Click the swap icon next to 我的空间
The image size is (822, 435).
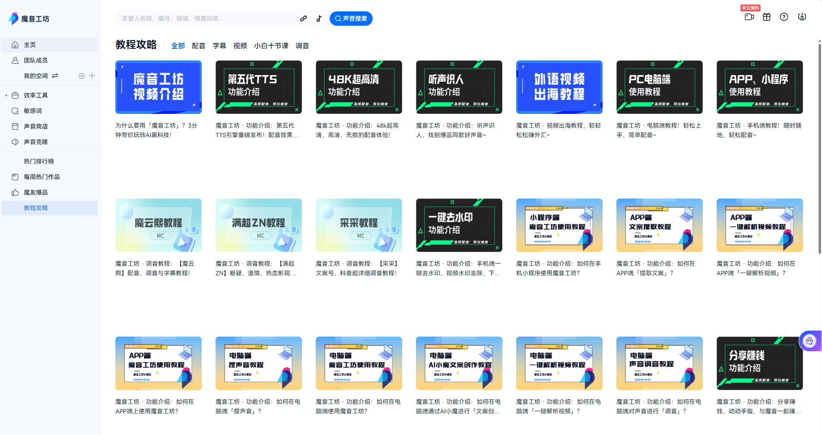point(55,76)
